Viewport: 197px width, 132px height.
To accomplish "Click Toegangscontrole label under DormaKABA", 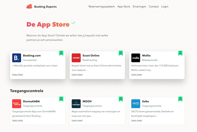I will [x=33, y=106].
